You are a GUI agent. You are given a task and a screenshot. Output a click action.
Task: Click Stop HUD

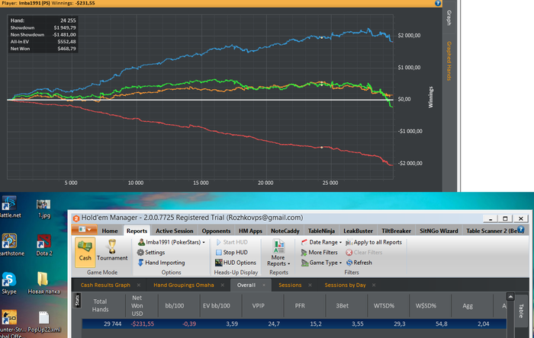pos(232,253)
